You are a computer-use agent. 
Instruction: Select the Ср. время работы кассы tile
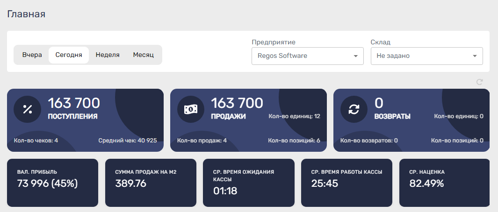346,183
